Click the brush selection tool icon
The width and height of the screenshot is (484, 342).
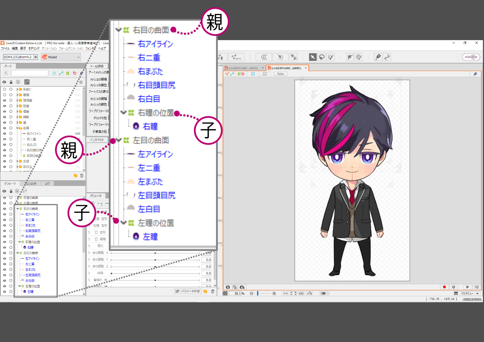[x=330, y=57]
